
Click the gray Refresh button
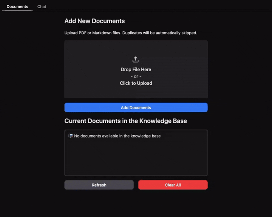(x=99, y=185)
